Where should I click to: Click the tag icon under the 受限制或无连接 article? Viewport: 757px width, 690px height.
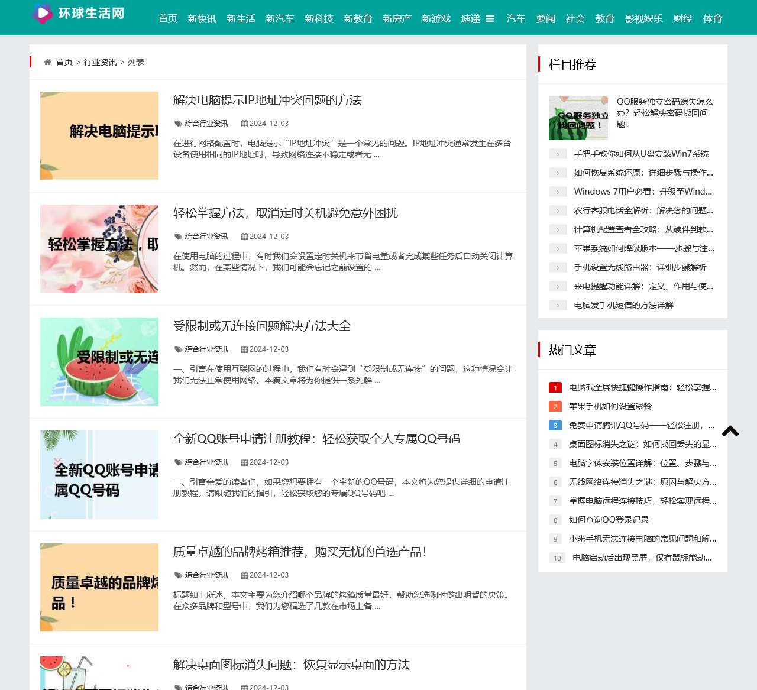click(x=178, y=349)
